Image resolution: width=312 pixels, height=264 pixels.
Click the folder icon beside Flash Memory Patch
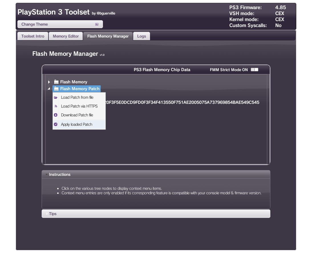56,89
